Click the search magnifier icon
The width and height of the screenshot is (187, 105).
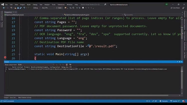[x=105, y=4]
